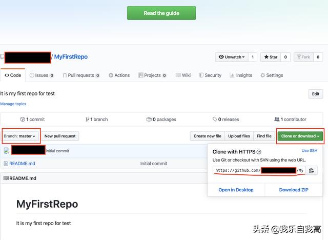View the 1 contributor list

(x=290, y=119)
